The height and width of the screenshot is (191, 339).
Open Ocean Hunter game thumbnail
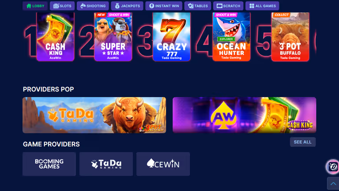coord(231,37)
